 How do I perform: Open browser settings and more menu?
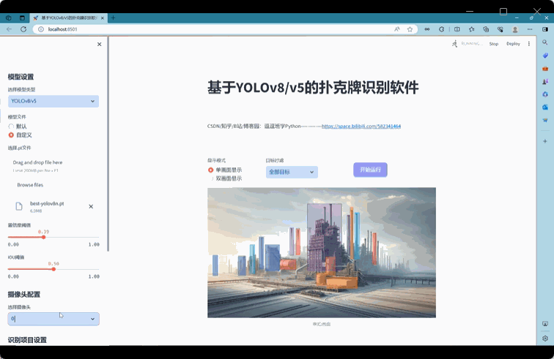pos(530,29)
